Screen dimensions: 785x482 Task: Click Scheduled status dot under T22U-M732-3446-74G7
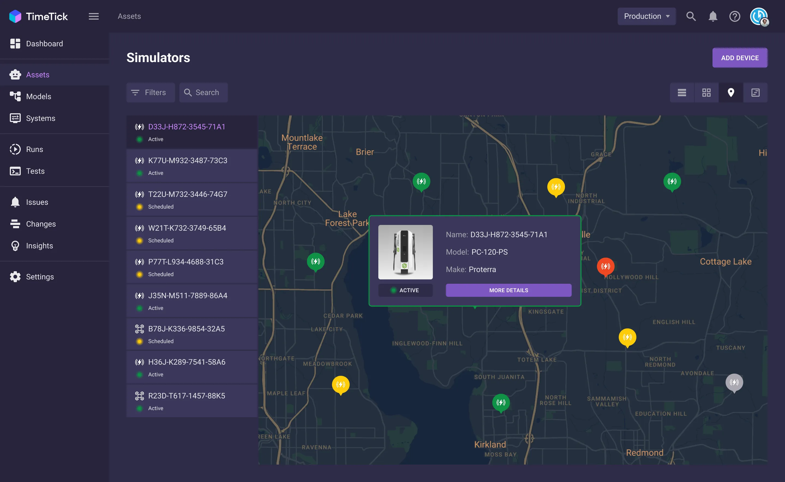point(139,207)
